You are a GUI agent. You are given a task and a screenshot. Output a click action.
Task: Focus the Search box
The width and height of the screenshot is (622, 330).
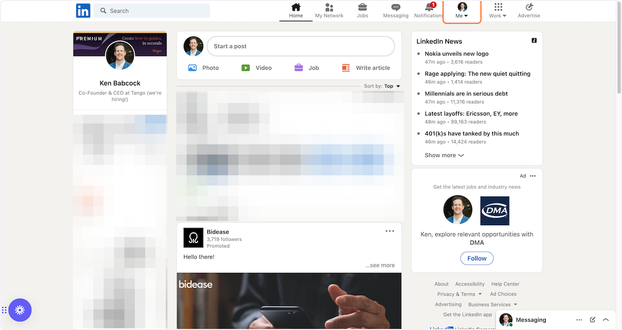pyautogui.click(x=152, y=11)
